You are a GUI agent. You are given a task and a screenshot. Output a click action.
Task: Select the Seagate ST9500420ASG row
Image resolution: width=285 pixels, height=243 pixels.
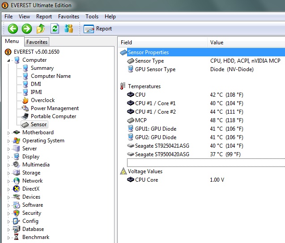(x=206, y=154)
